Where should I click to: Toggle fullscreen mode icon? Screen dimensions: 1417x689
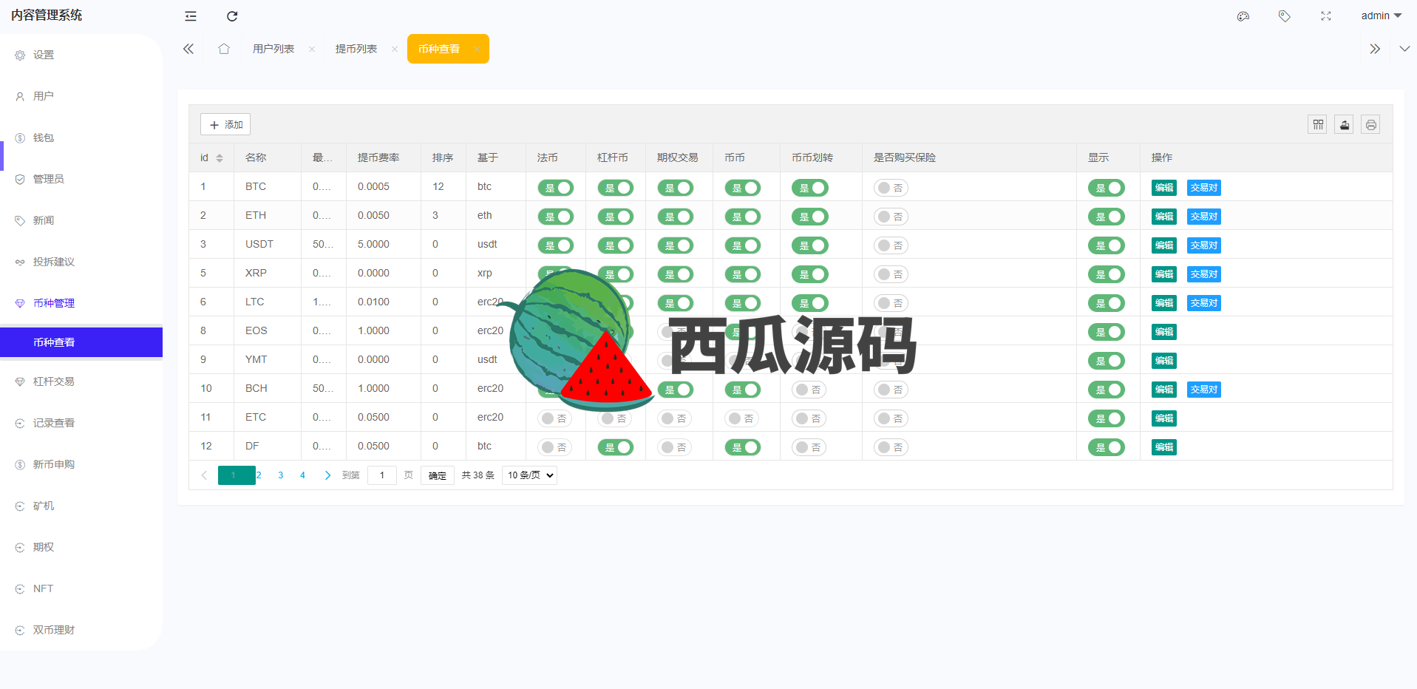(1326, 16)
